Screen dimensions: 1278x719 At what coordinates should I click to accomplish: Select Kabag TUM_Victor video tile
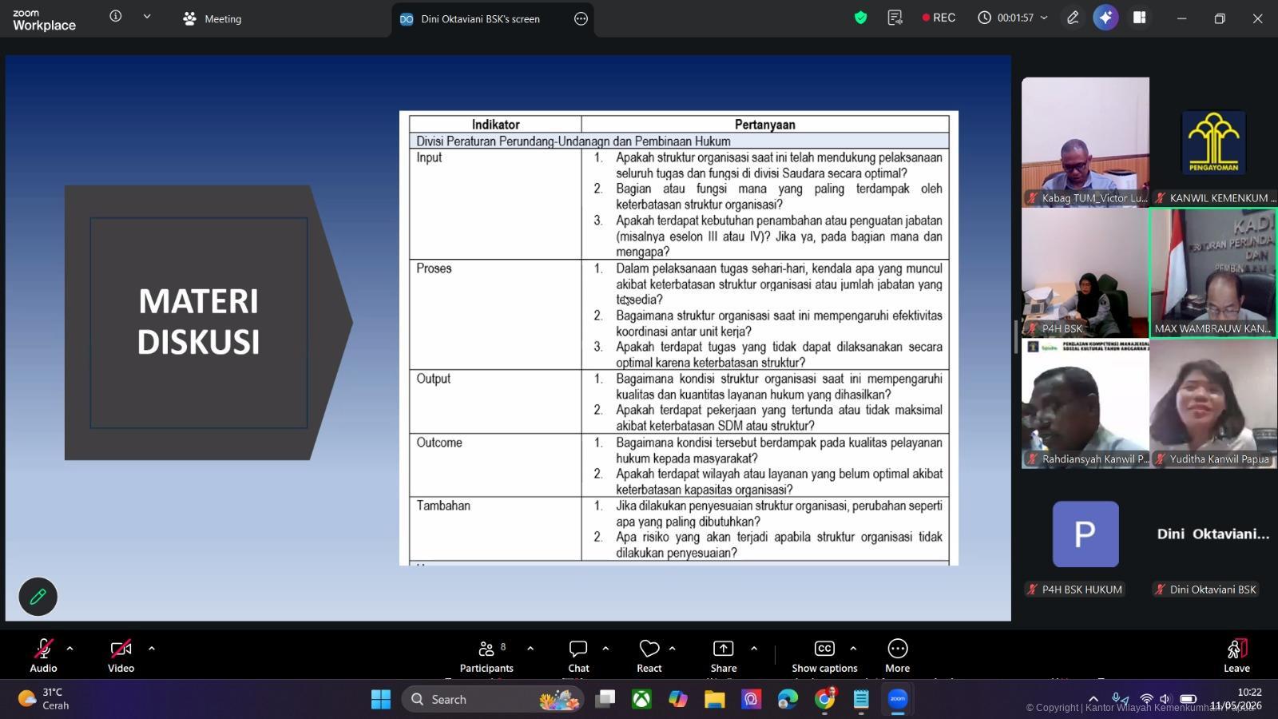[x=1086, y=142]
